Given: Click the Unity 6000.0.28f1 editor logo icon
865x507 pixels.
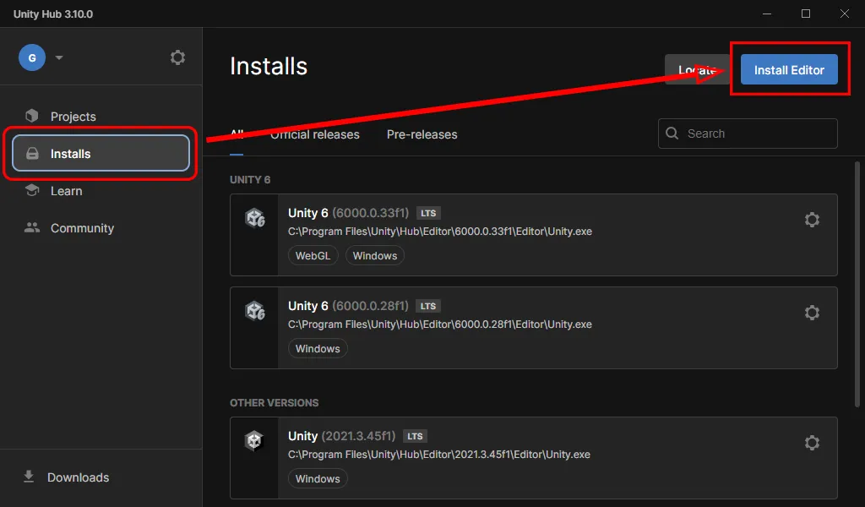Looking at the screenshot, I should [x=254, y=311].
